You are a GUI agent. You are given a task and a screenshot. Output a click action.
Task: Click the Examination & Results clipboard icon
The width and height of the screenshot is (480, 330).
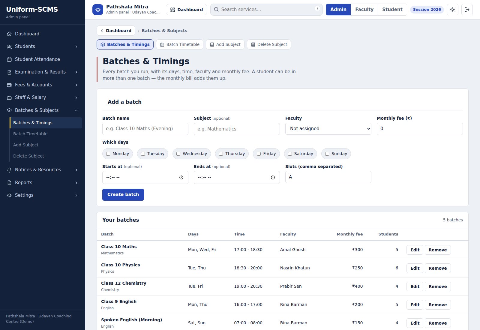tap(9, 72)
